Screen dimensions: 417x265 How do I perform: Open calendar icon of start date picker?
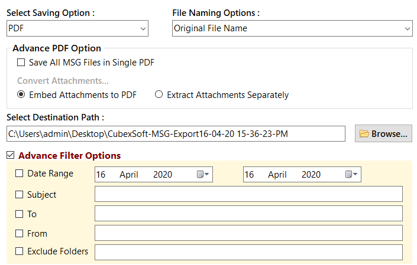[203, 175]
